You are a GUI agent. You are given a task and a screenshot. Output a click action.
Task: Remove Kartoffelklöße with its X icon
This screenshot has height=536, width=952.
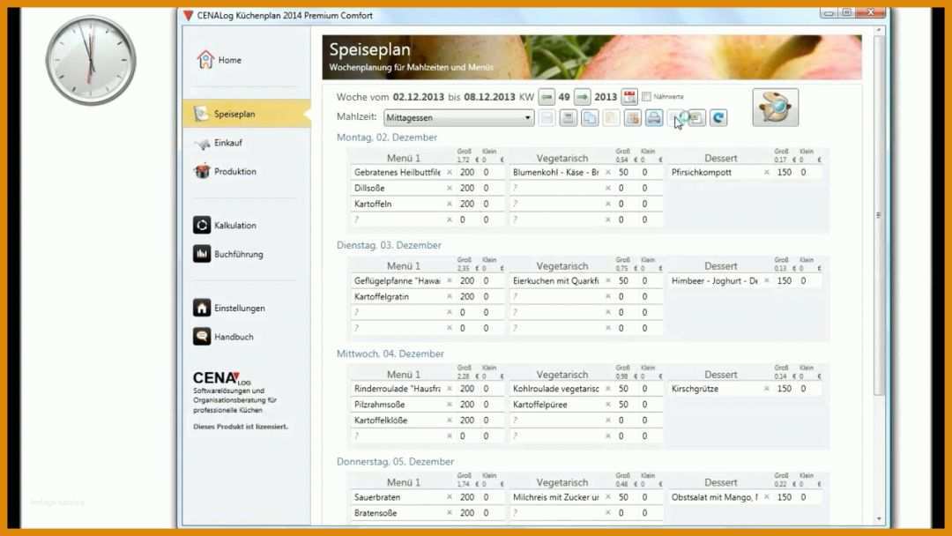pos(450,420)
